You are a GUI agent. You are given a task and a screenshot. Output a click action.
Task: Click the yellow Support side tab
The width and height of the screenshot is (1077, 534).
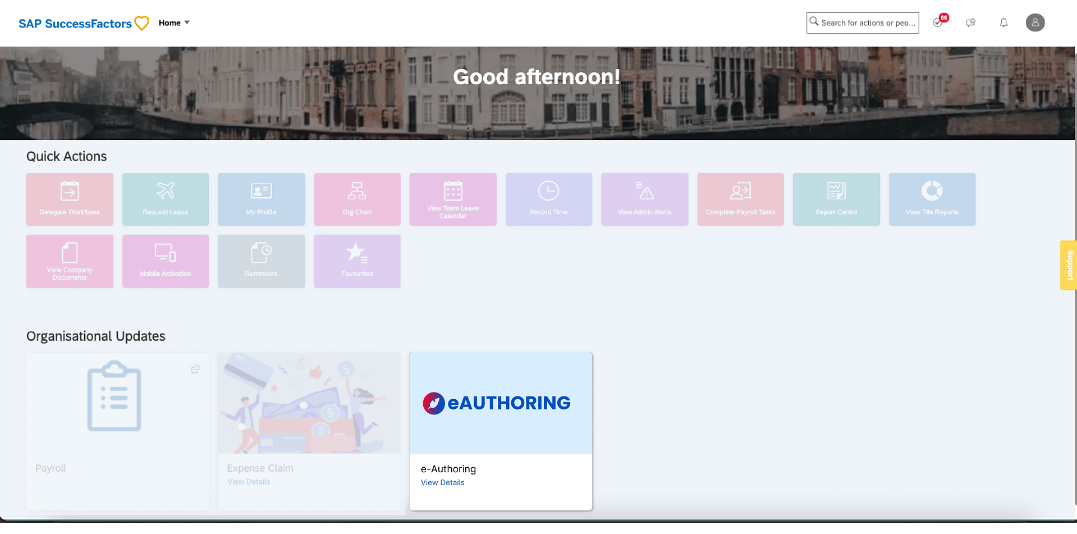pyautogui.click(x=1069, y=265)
